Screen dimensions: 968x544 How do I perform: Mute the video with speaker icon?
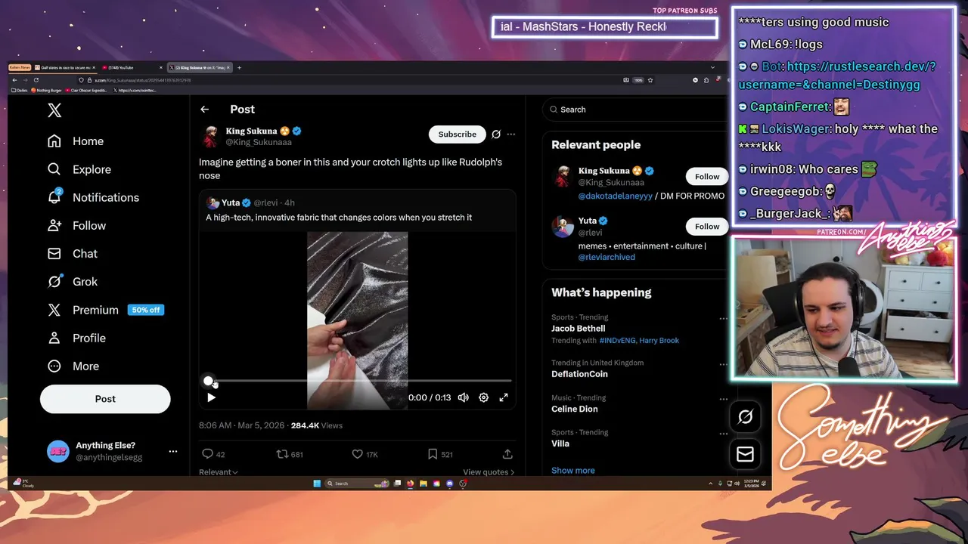pos(464,397)
